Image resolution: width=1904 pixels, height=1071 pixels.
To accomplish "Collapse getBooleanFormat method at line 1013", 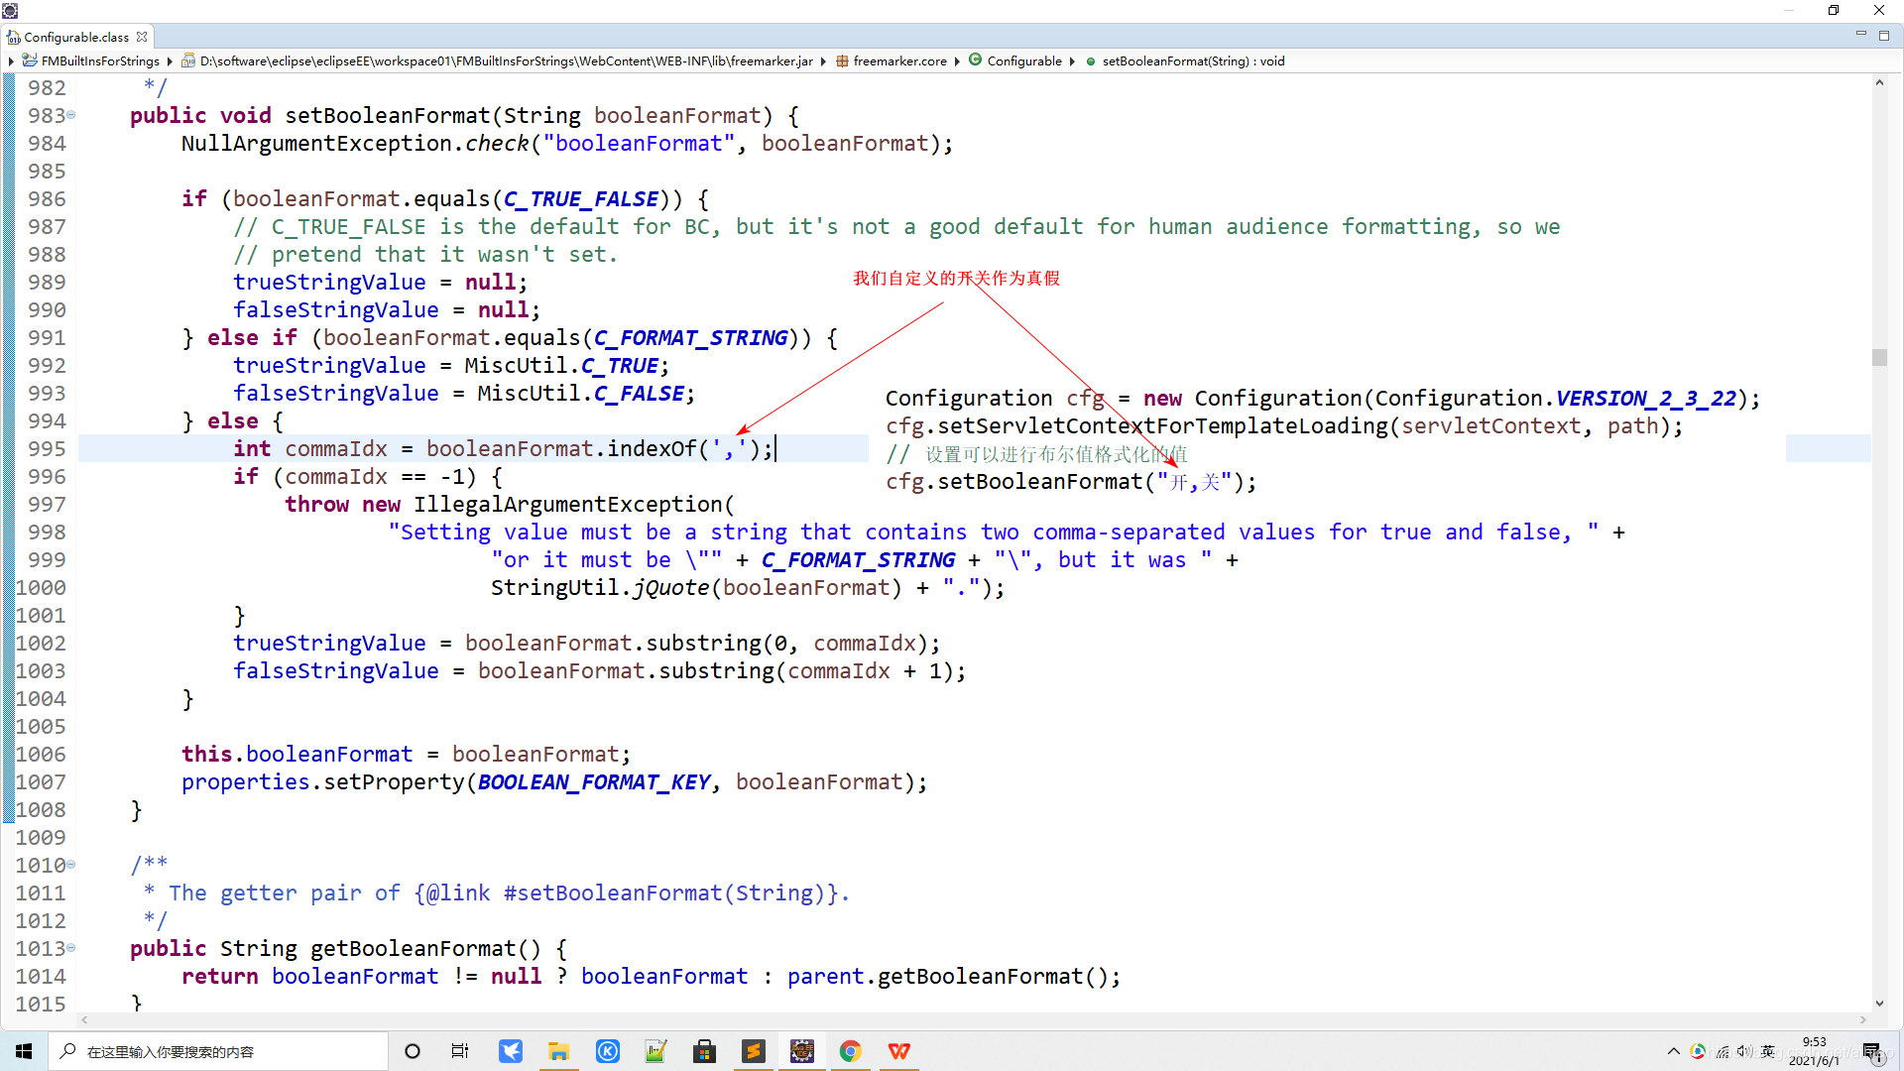I will pos(71,948).
